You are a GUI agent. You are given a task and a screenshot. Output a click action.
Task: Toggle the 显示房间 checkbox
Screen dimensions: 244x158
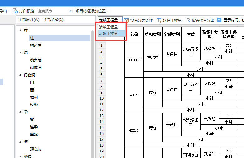pyautogui.click(x=219, y=20)
